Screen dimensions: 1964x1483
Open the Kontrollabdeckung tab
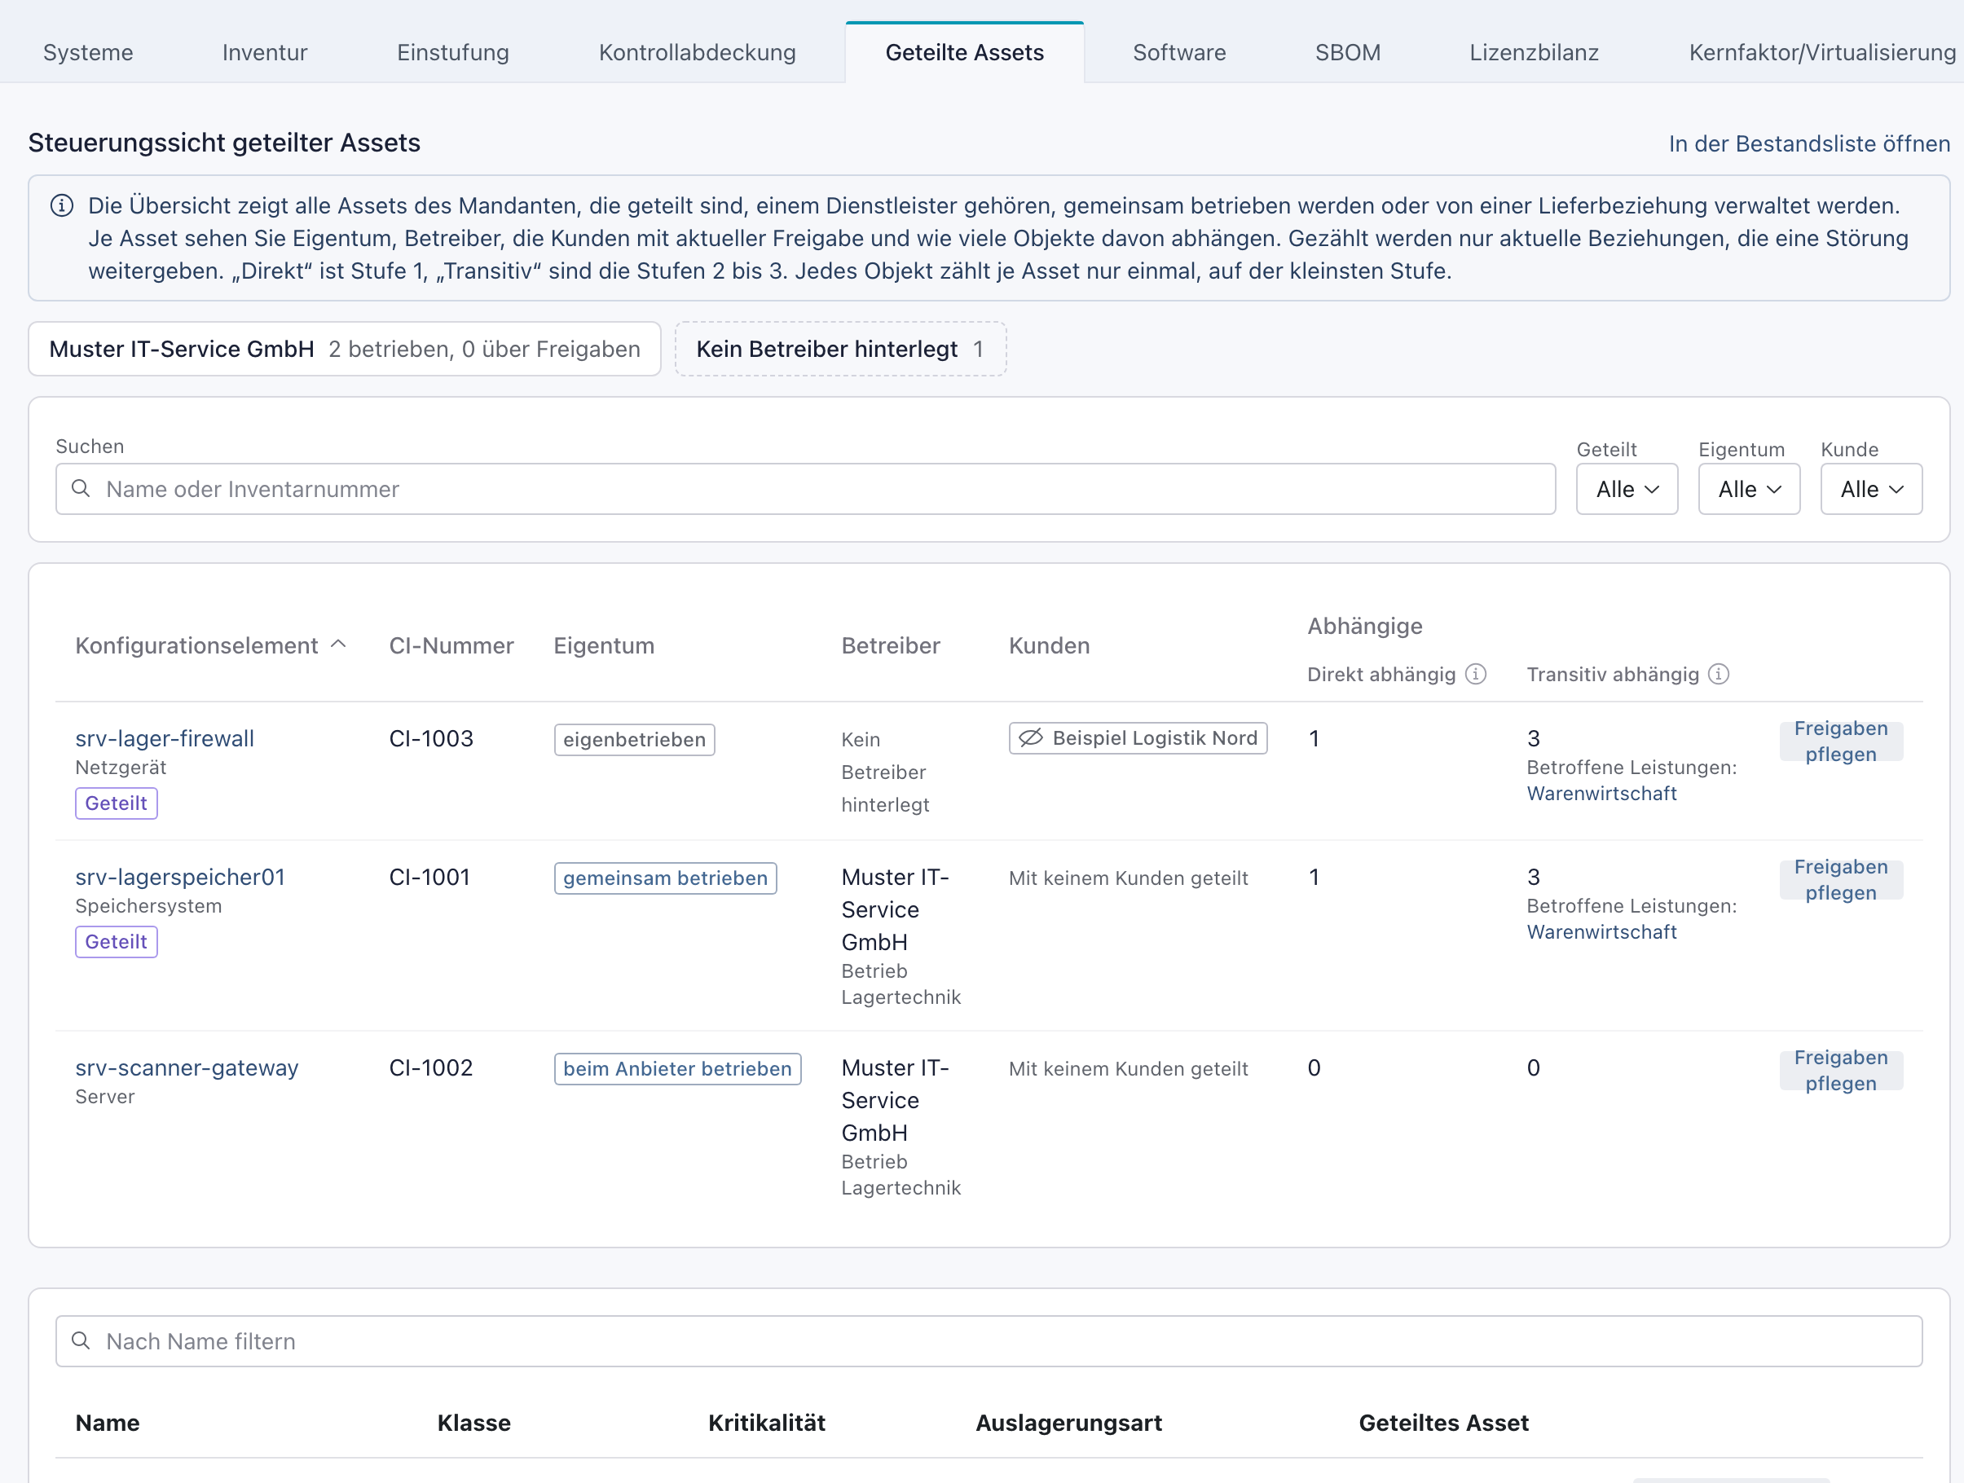[x=697, y=52]
